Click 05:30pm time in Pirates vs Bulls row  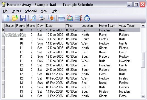(72, 39)
